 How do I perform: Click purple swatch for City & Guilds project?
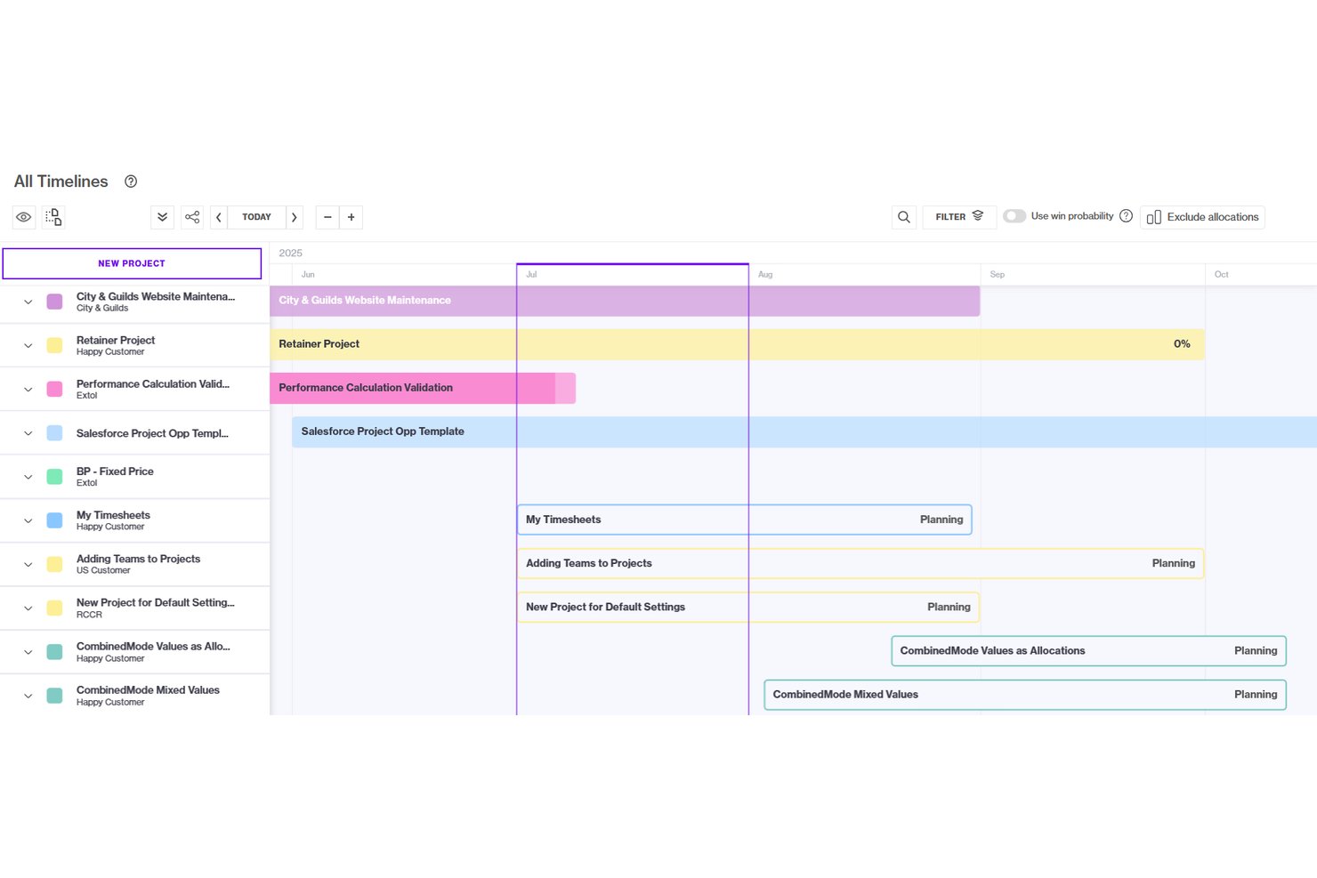[x=54, y=302]
